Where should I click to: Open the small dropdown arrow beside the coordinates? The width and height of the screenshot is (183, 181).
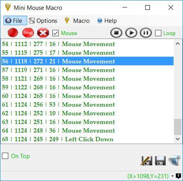173,176
